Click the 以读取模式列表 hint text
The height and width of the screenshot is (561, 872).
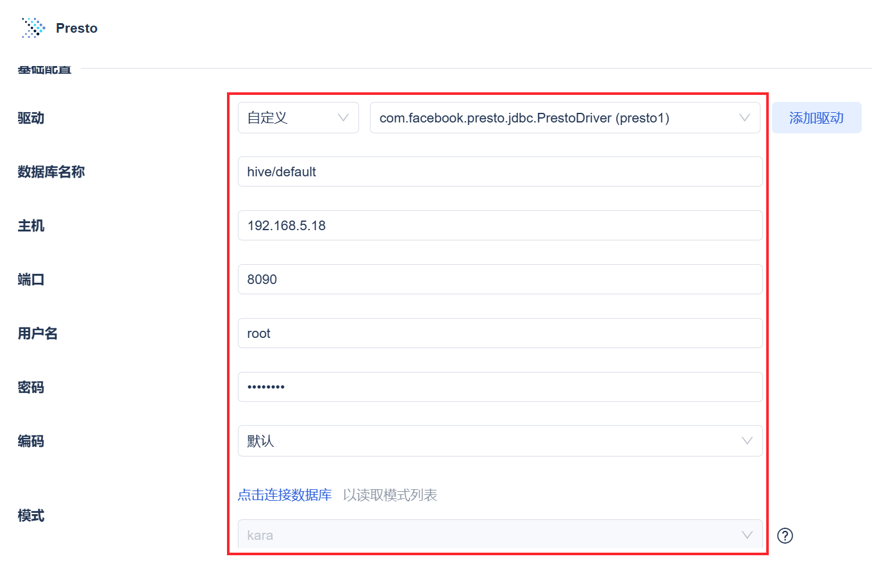[390, 495]
